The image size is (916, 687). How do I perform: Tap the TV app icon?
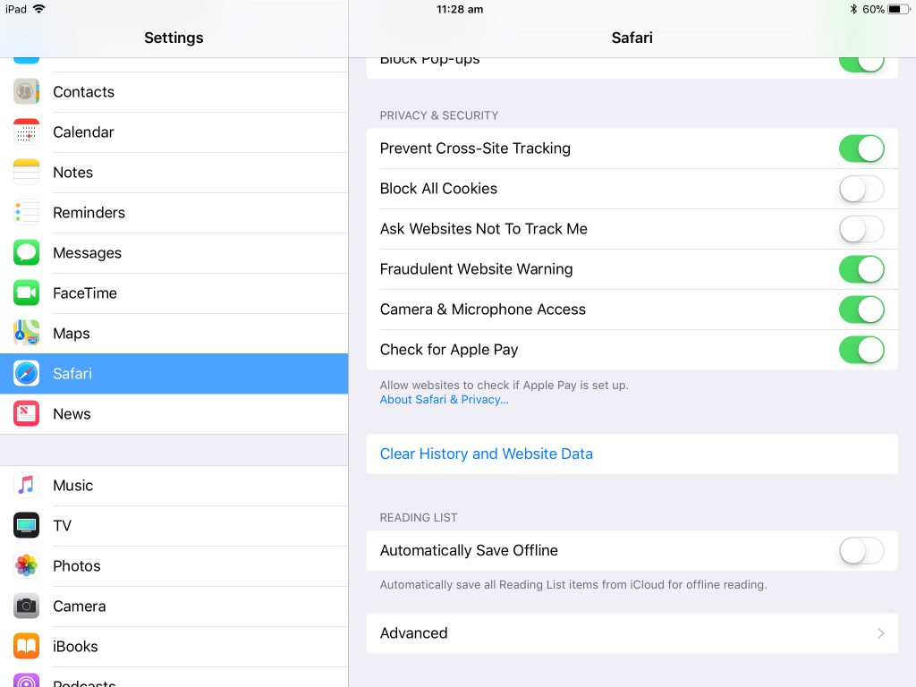(x=26, y=526)
